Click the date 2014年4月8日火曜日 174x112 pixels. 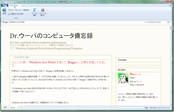[21, 57]
